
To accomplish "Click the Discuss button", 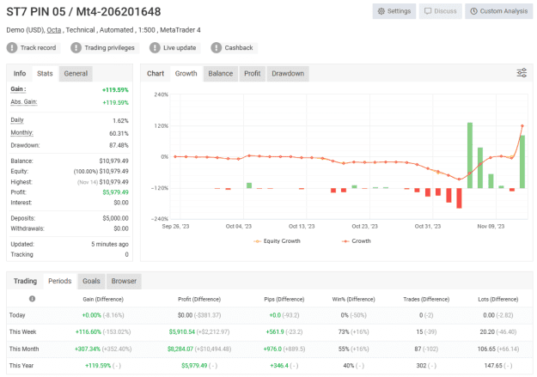I will (441, 11).
